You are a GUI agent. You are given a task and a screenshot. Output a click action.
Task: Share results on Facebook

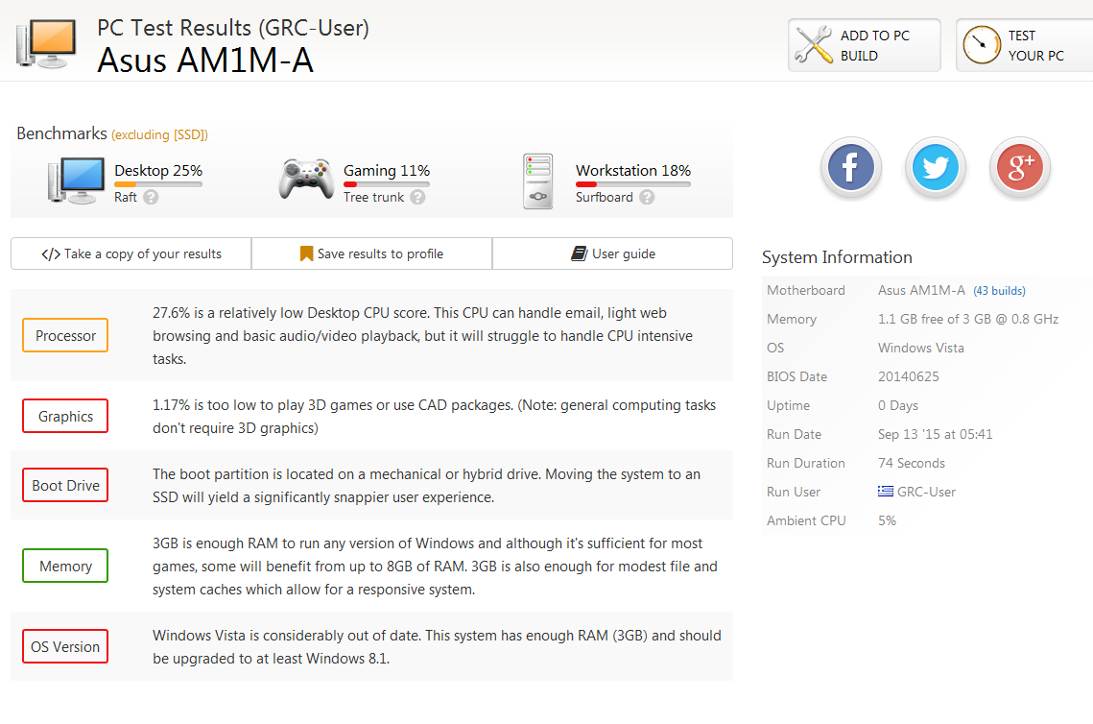click(x=850, y=167)
